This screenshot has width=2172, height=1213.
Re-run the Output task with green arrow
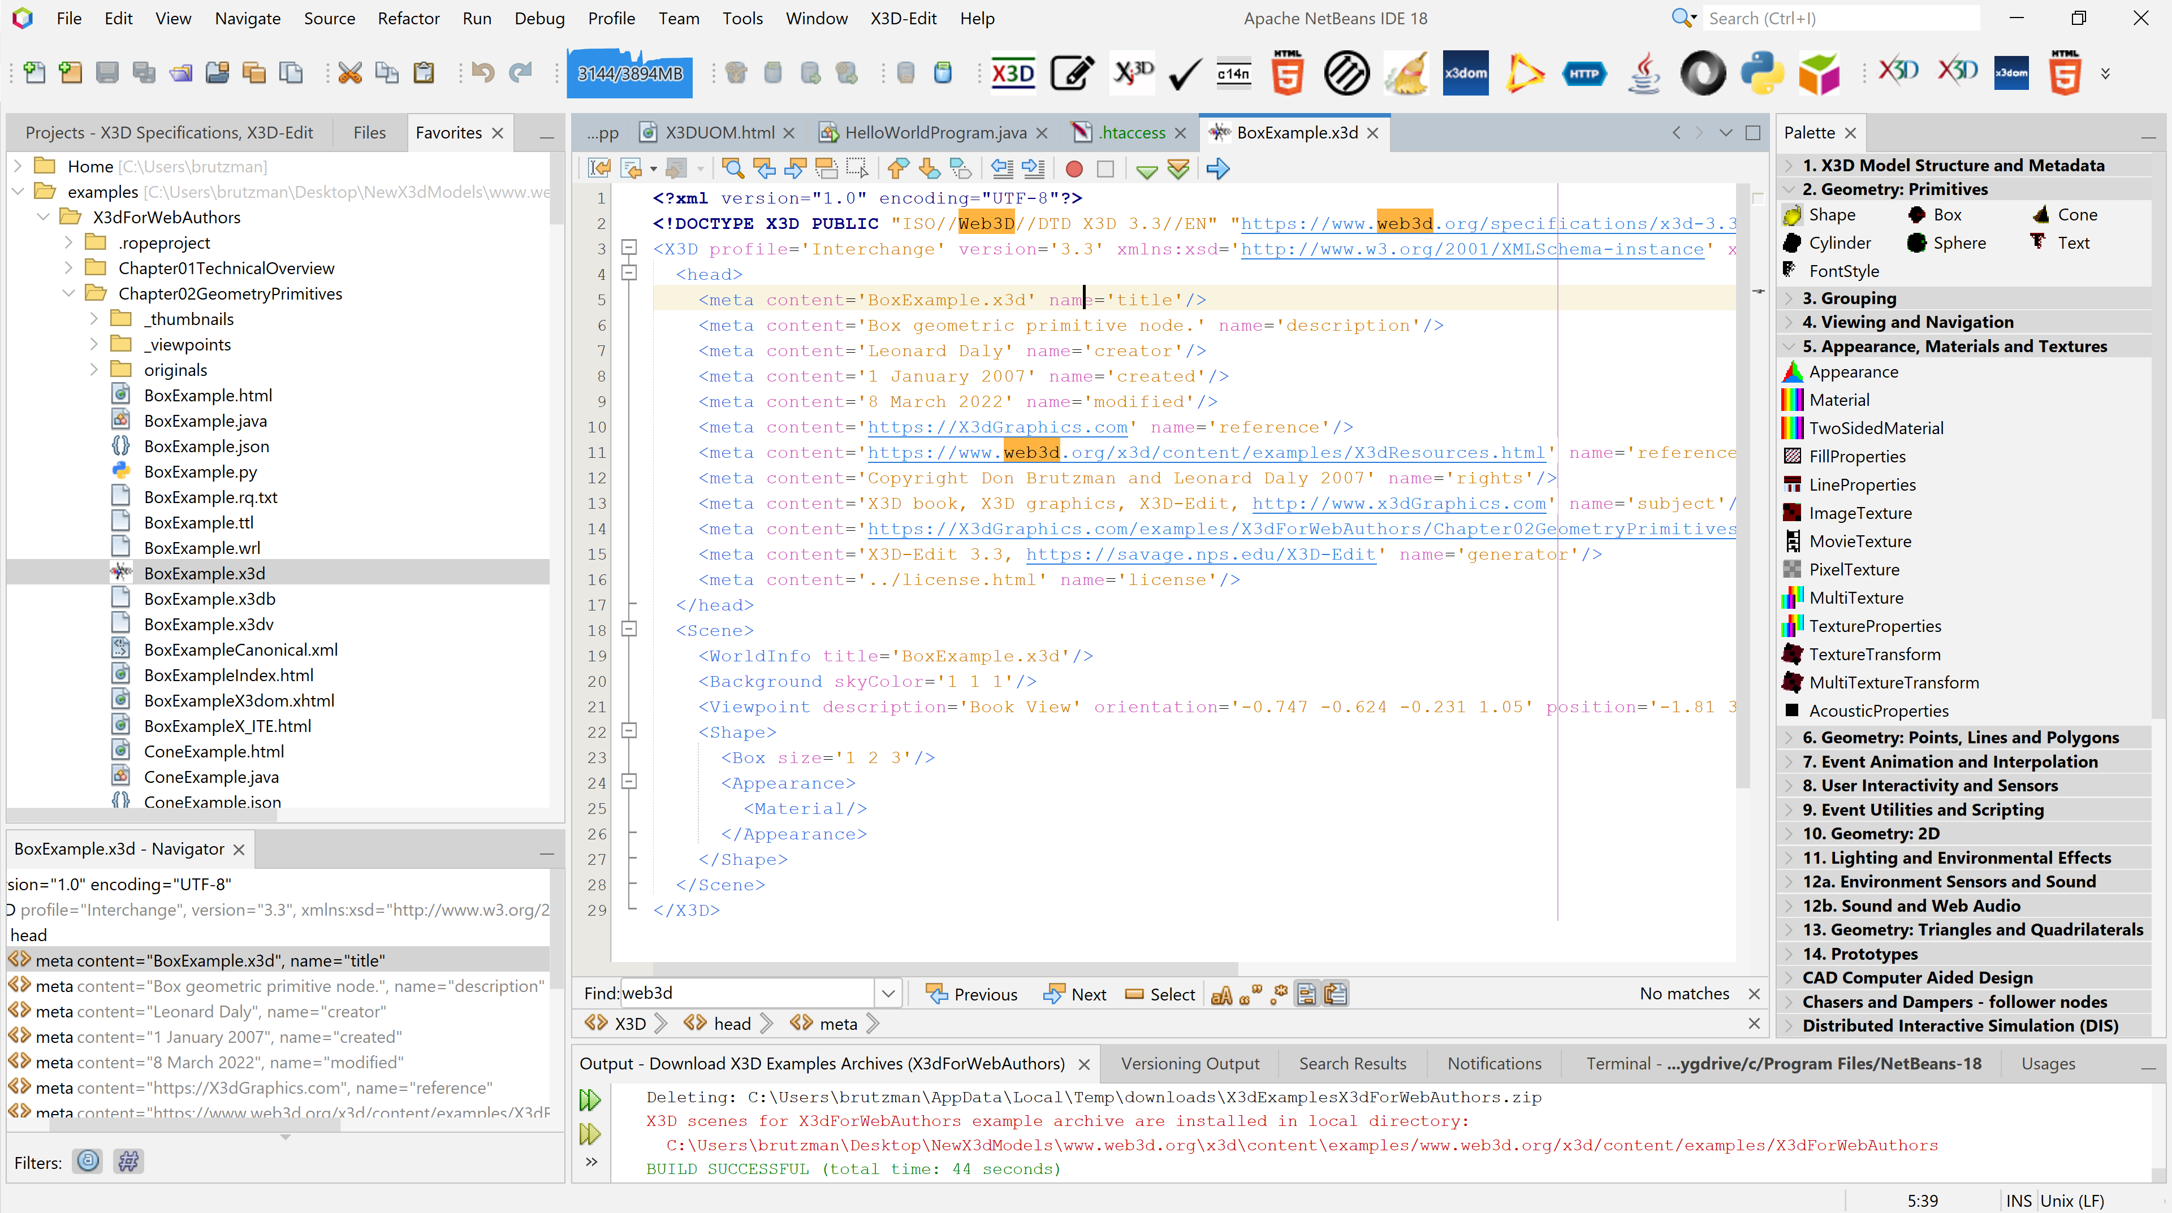(x=590, y=1100)
